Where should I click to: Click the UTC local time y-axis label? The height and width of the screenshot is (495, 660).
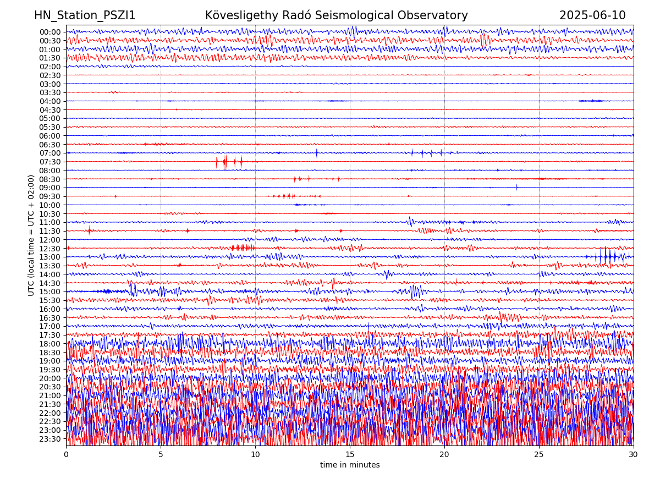pos(31,235)
